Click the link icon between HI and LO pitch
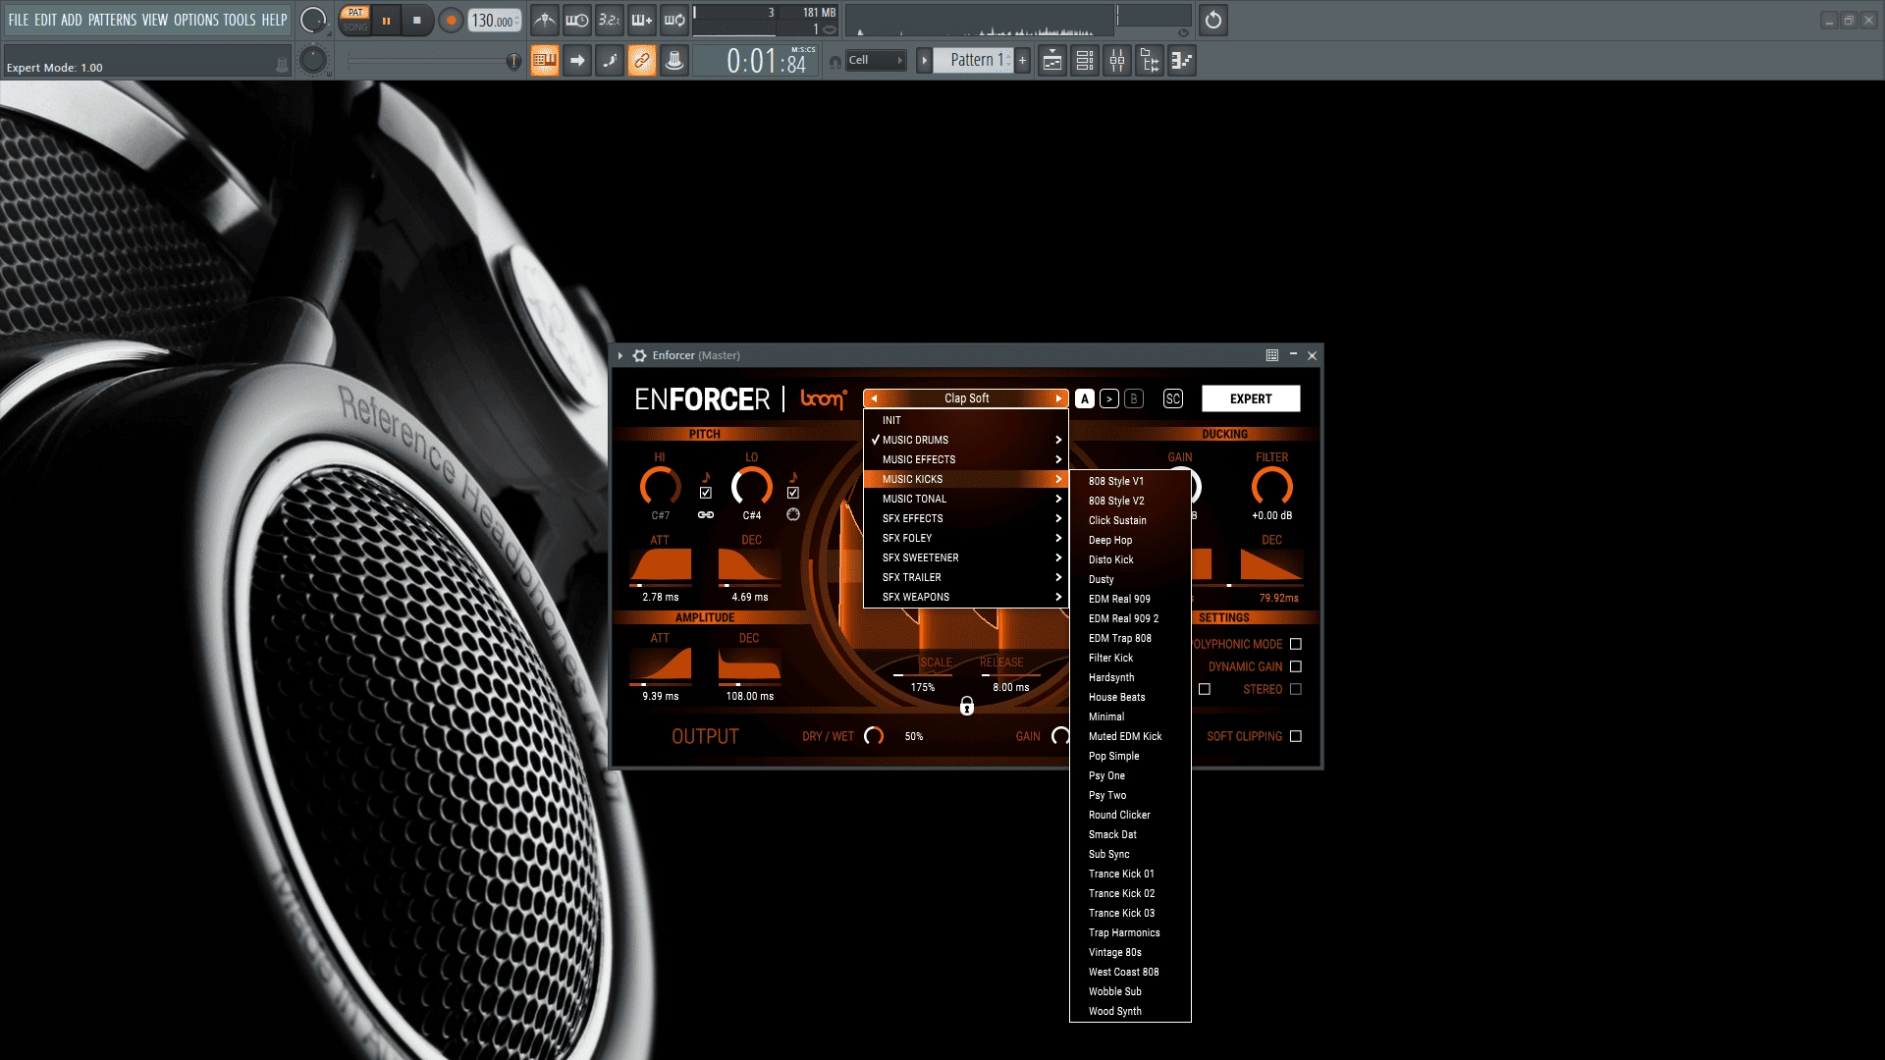Screen dimensions: 1885x1060 pos(706,514)
